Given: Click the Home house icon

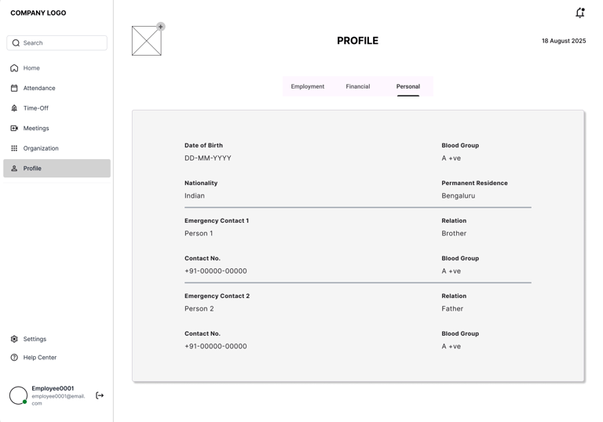Looking at the screenshot, I should [x=14, y=68].
